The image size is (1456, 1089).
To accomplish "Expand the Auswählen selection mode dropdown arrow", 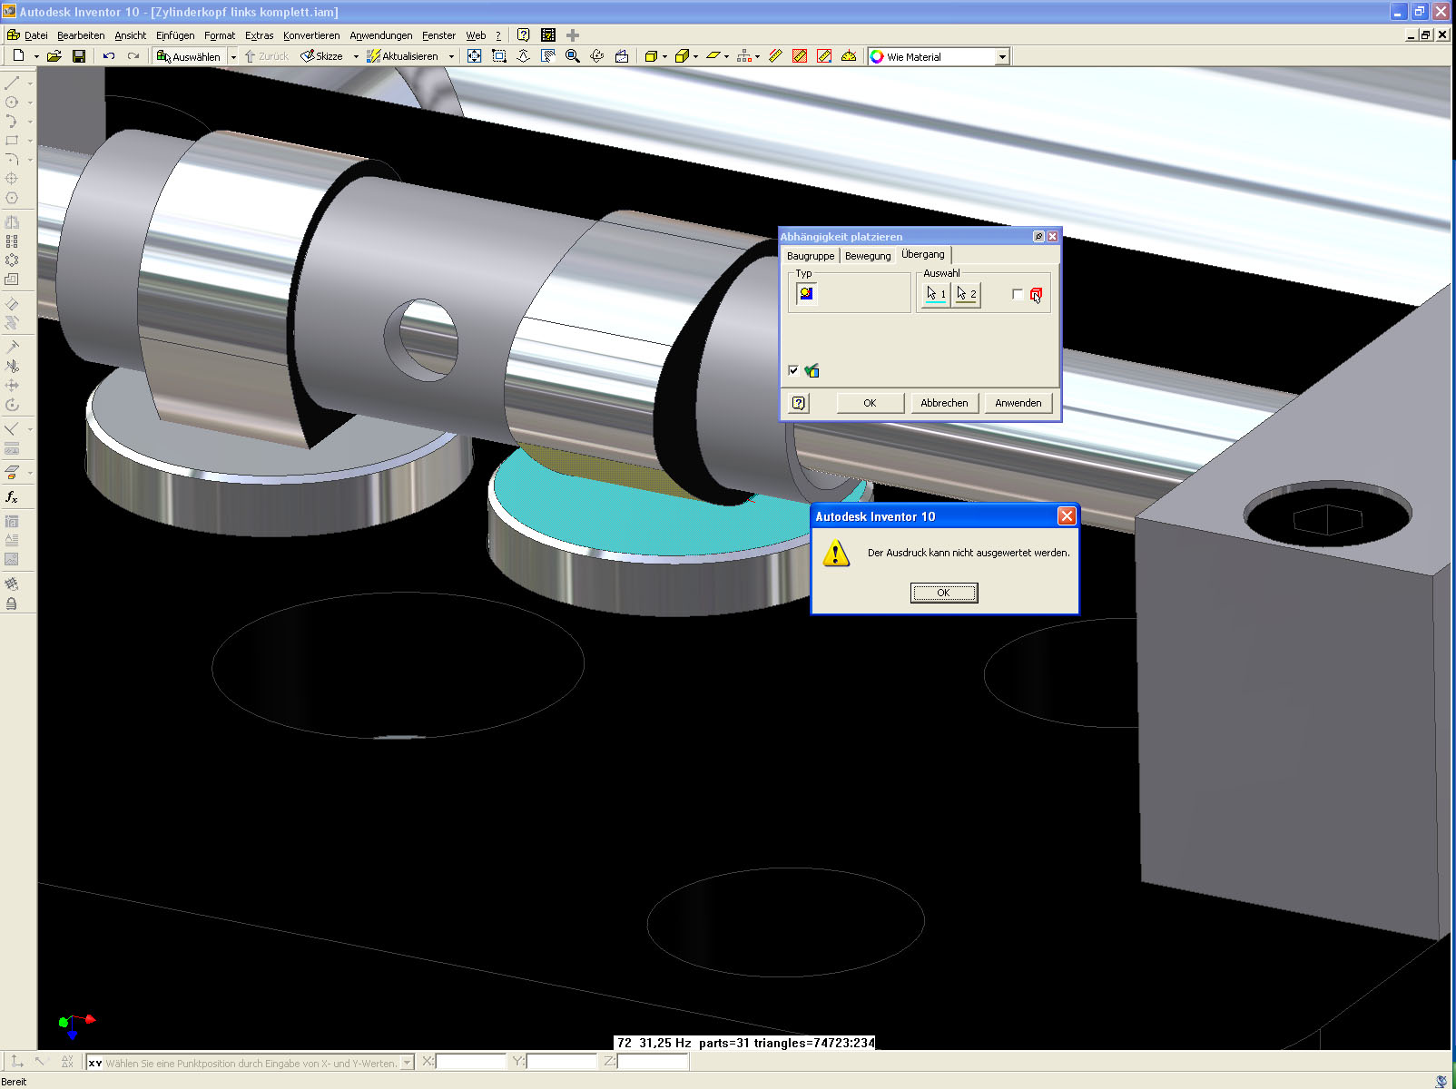I will (x=233, y=56).
